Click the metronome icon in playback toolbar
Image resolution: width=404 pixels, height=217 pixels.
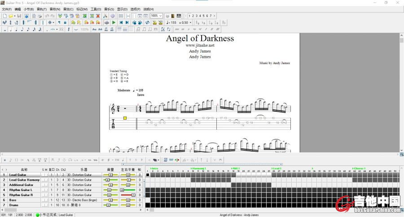154,22
